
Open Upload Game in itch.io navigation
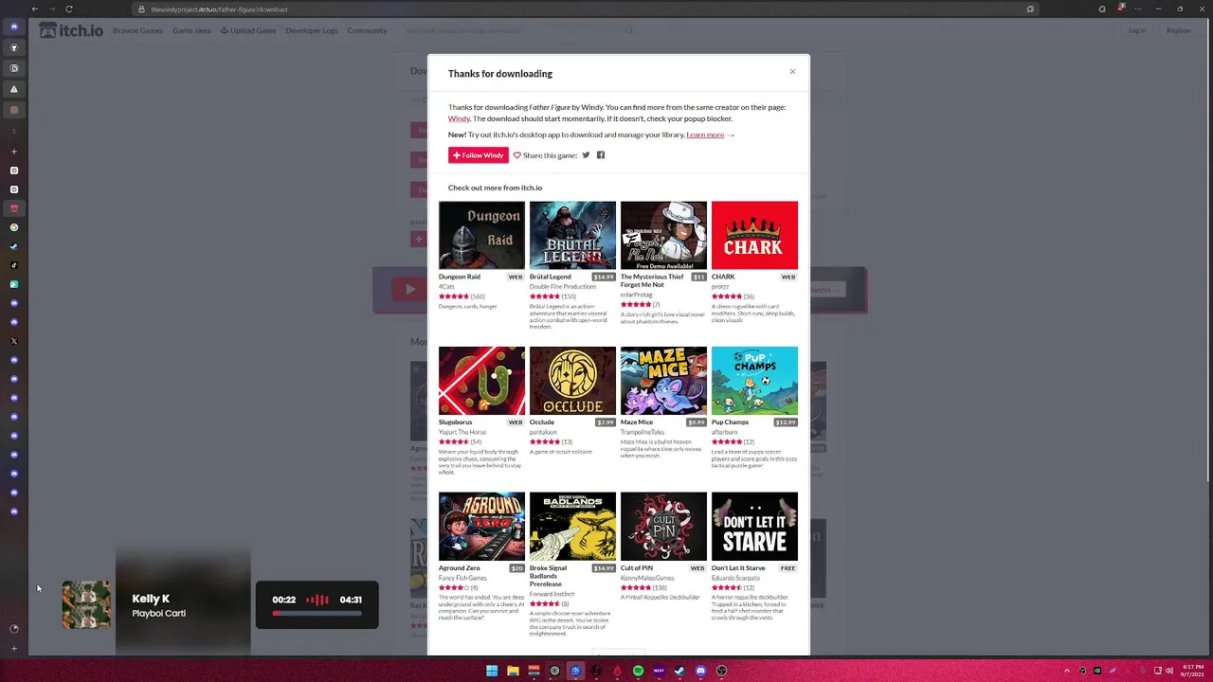coord(248,30)
